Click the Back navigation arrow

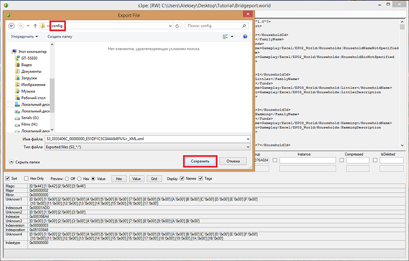pyautogui.click(x=11, y=26)
